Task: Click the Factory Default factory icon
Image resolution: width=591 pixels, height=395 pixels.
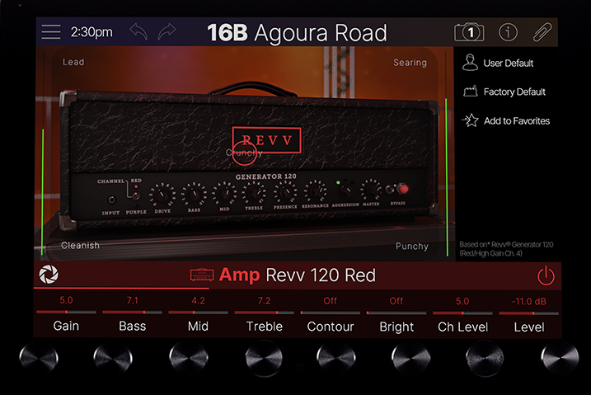Action: click(x=471, y=92)
